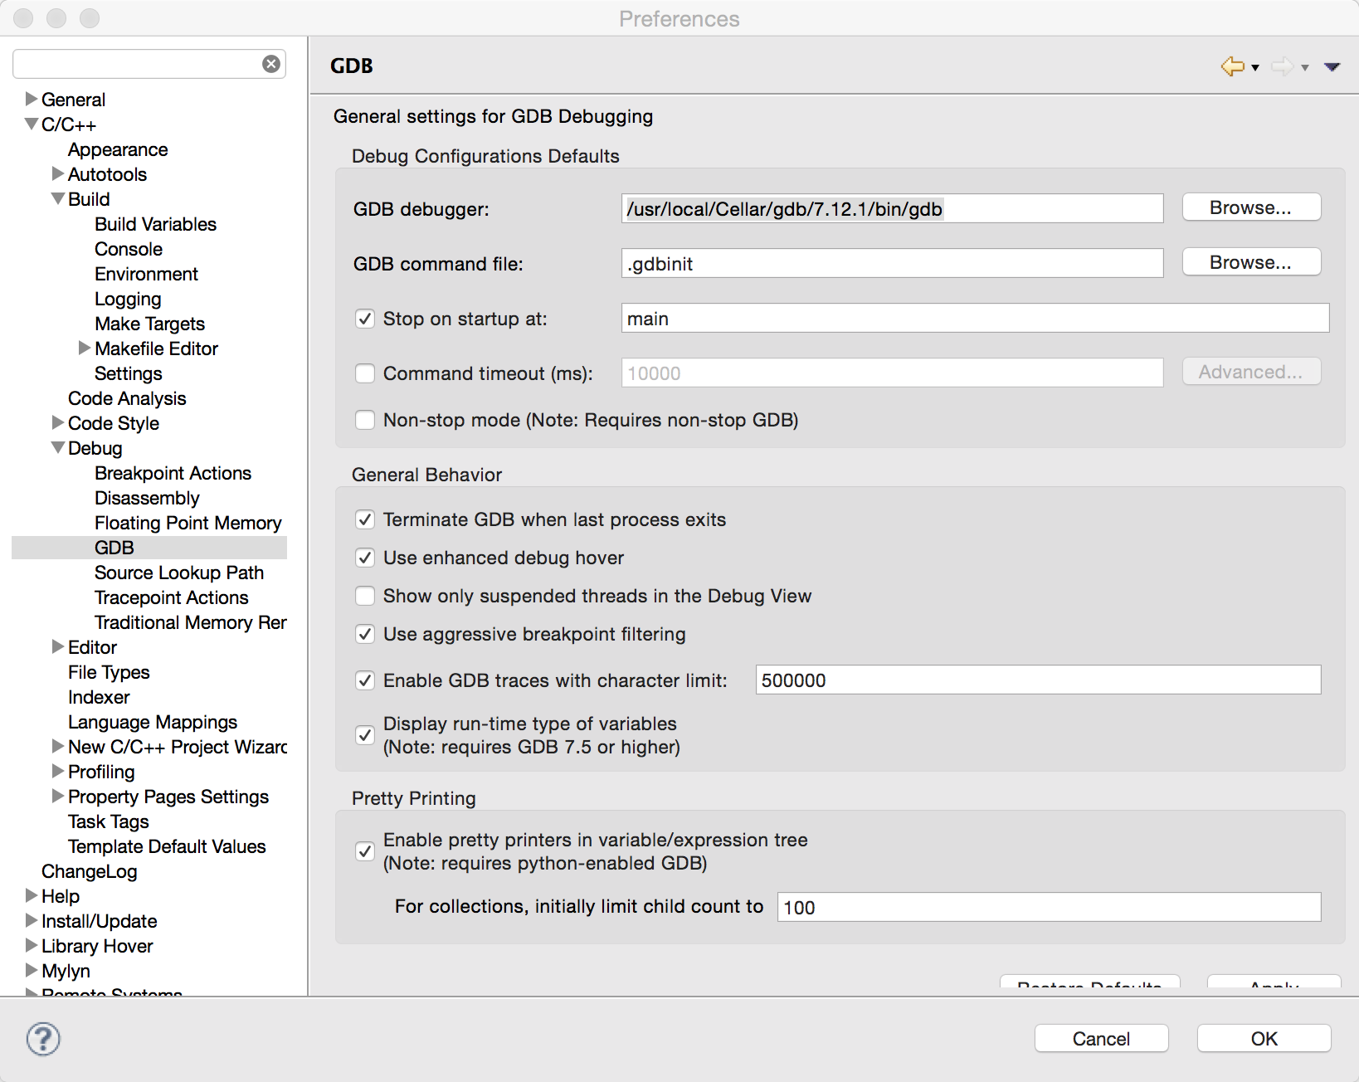
Task: Expand the Makefile Editor node
Action: 85,348
